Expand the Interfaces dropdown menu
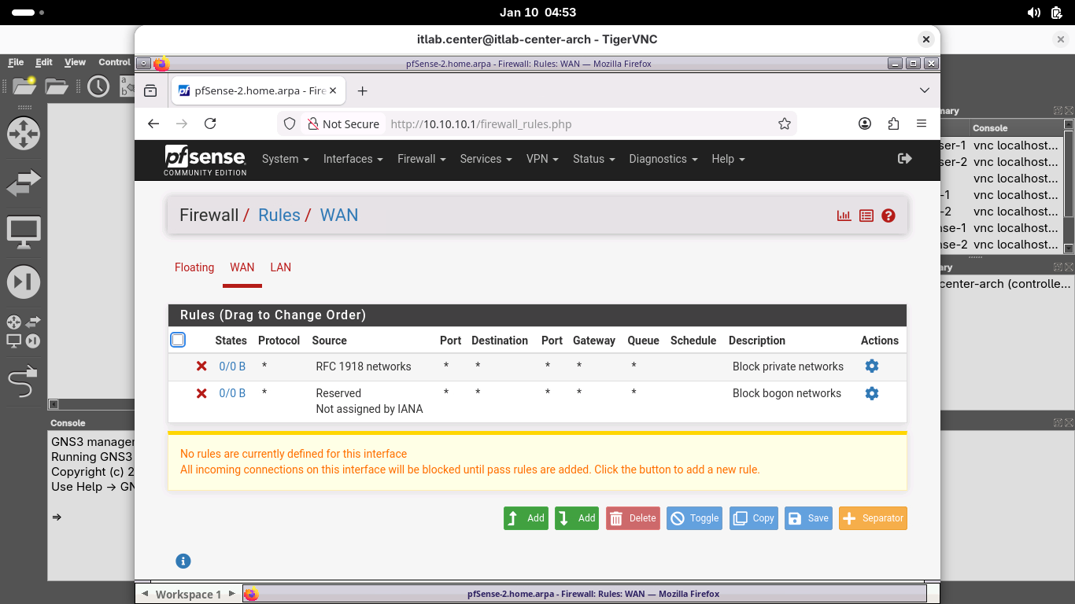 tap(353, 159)
